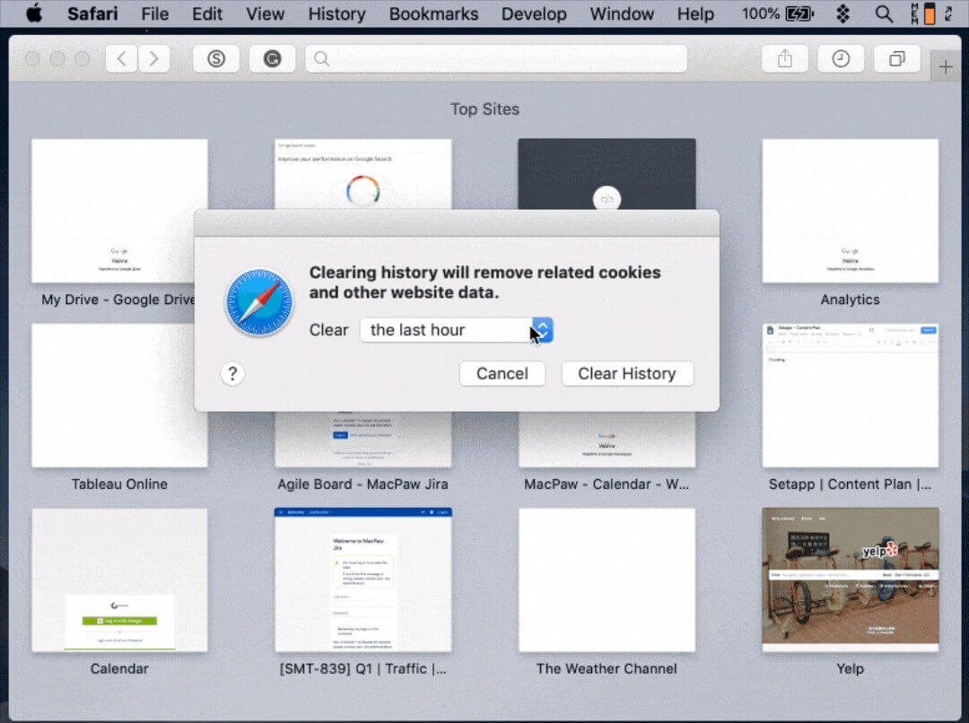Viewport: 969px width, 723px height.
Task: Open the Bookmarks menu
Action: point(433,13)
